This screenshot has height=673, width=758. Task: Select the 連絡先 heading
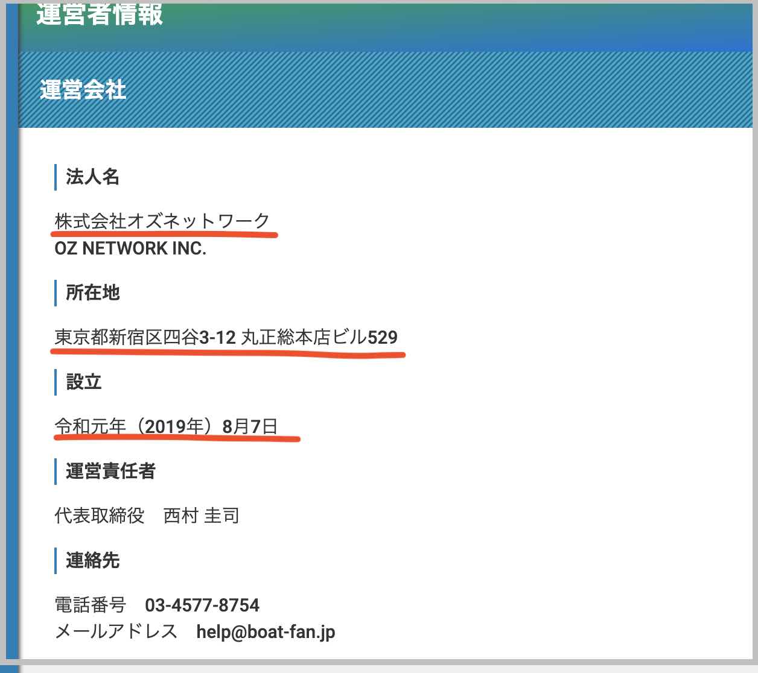point(92,560)
